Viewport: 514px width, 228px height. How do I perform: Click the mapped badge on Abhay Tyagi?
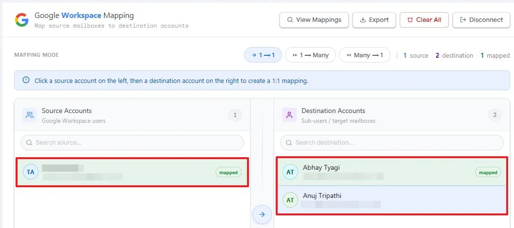tap(488, 172)
